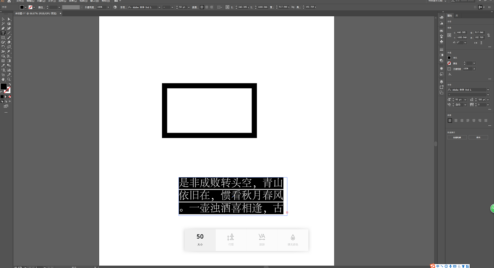The image size is (494, 268).
Task: Toggle constrain width and height proportions link
Action: coord(488,35)
